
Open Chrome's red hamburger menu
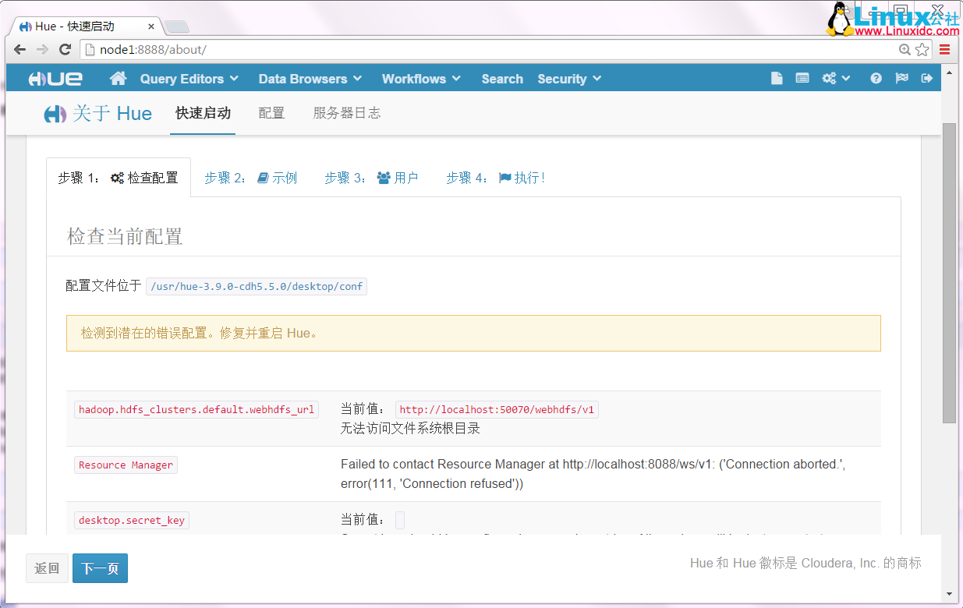945,50
